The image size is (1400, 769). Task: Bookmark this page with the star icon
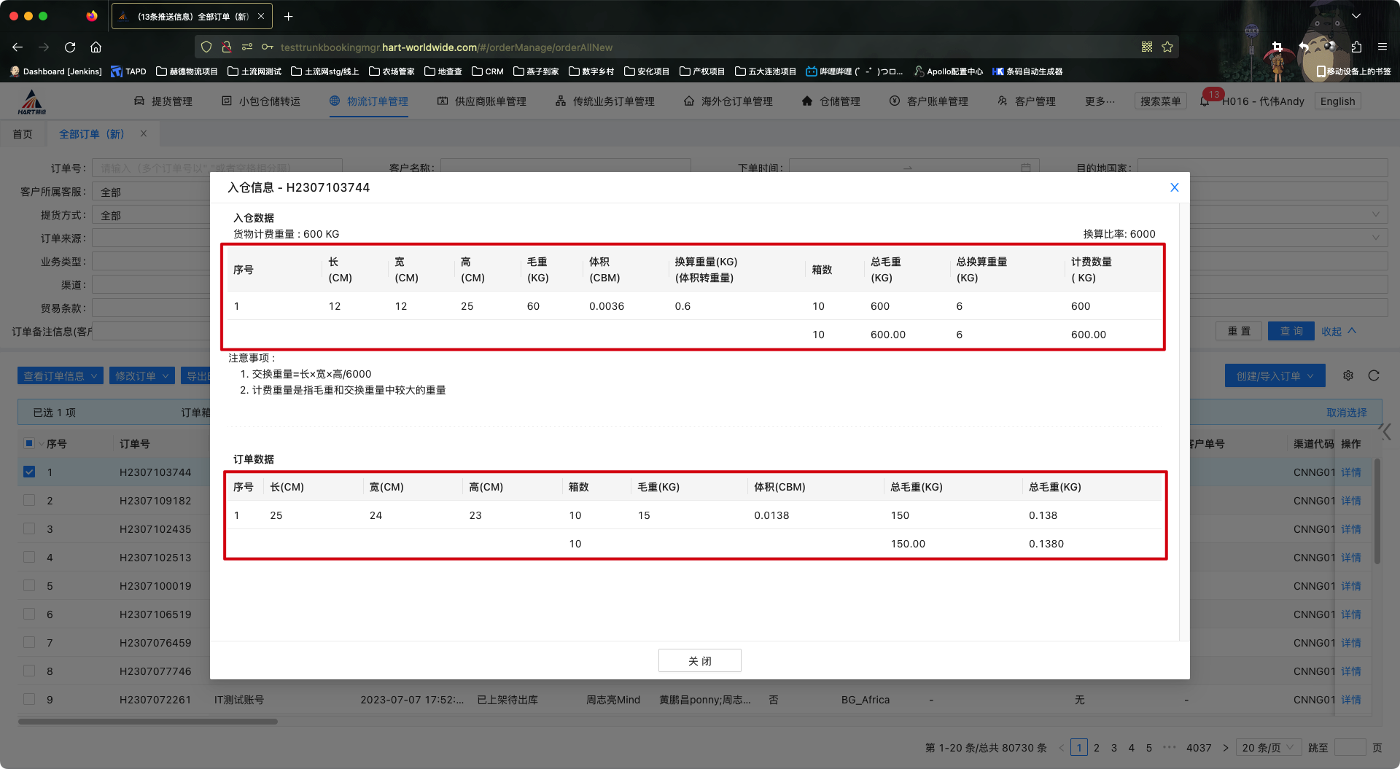(x=1167, y=47)
